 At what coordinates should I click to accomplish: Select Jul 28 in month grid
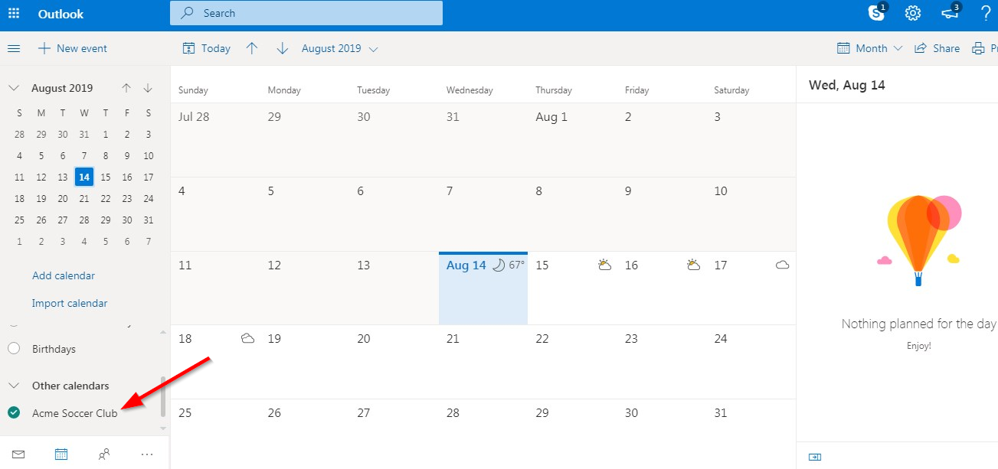(x=215, y=139)
